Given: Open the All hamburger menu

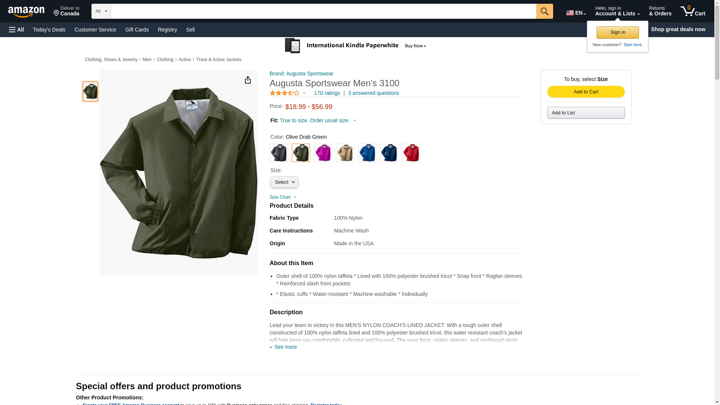Looking at the screenshot, I should [16, 30].
